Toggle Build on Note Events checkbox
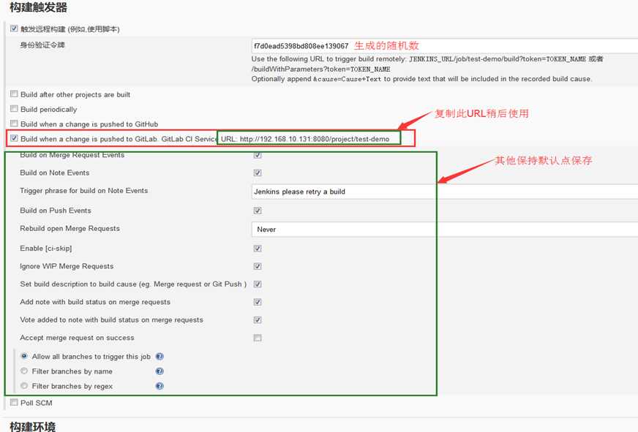The height and width of the screenshot is (432, 638). click(258, 173)
